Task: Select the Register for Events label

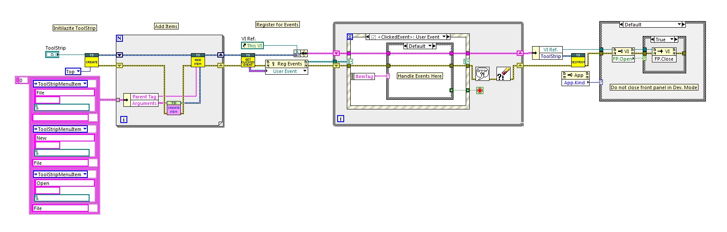Action: 277,25
